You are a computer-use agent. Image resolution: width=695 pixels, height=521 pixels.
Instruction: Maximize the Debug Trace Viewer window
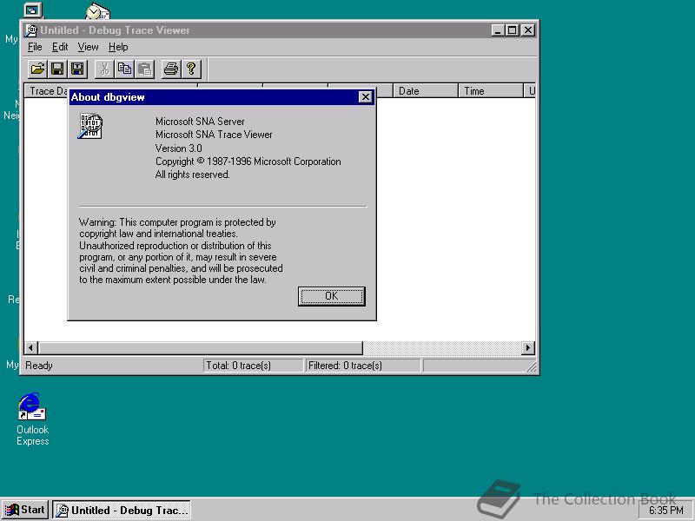coord(512,30)
